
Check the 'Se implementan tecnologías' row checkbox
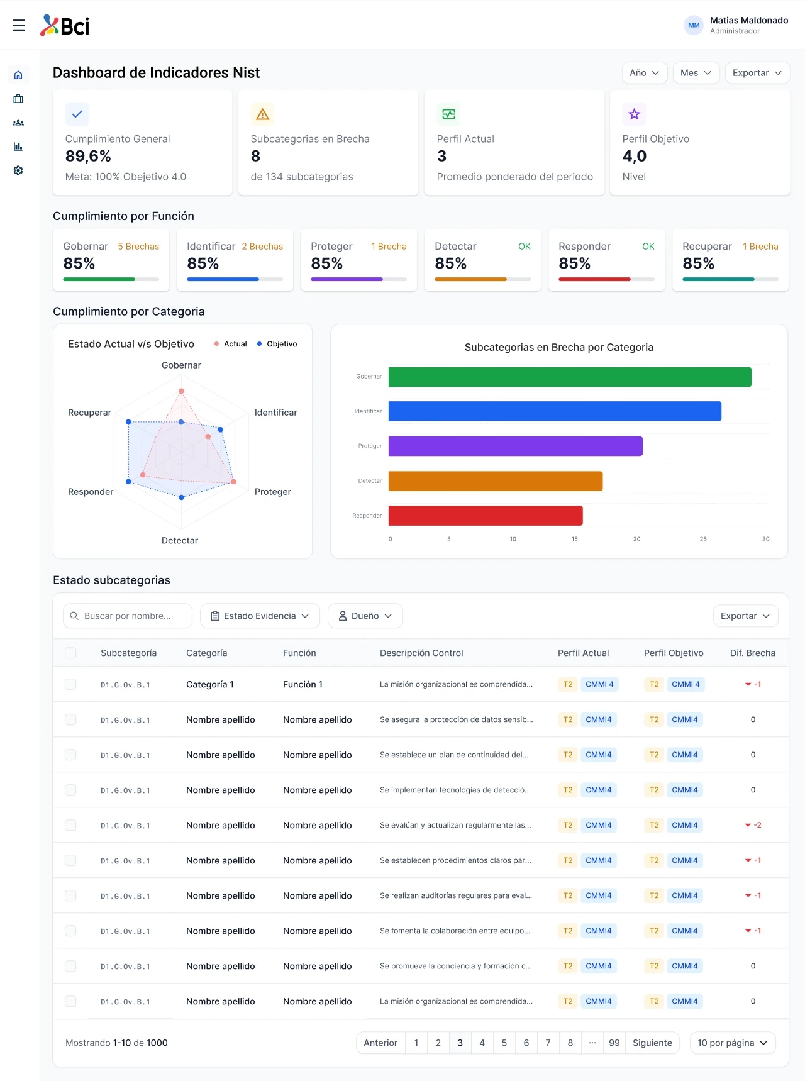tap(70, 790)
